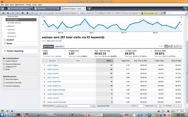Show help for % New Visits metric
188x117 pixels.
(x=151, y=51)
